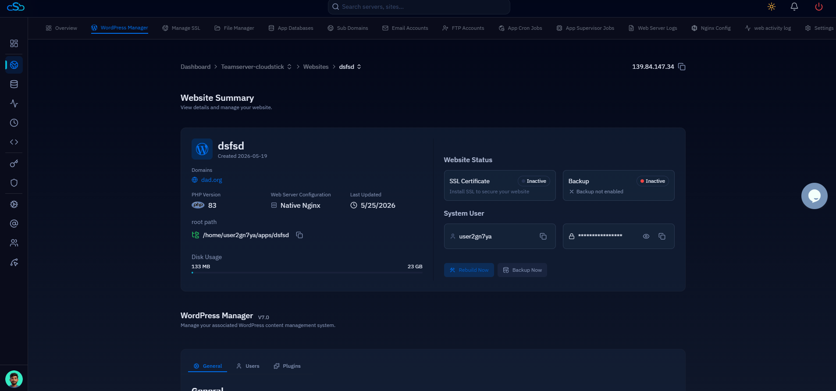Open the database cylinder icon in the left sidebar

point(14,84)
